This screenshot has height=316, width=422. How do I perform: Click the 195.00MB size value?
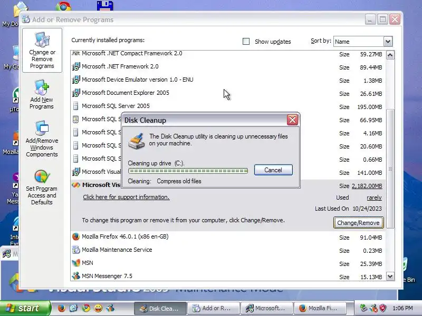click(x=370, y=107)
